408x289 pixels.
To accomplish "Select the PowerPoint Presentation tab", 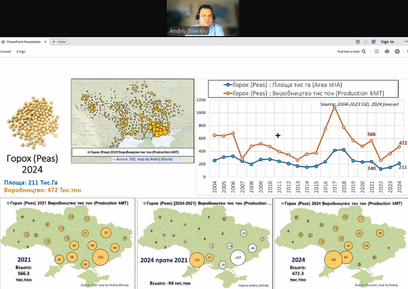I will point(24,42).
